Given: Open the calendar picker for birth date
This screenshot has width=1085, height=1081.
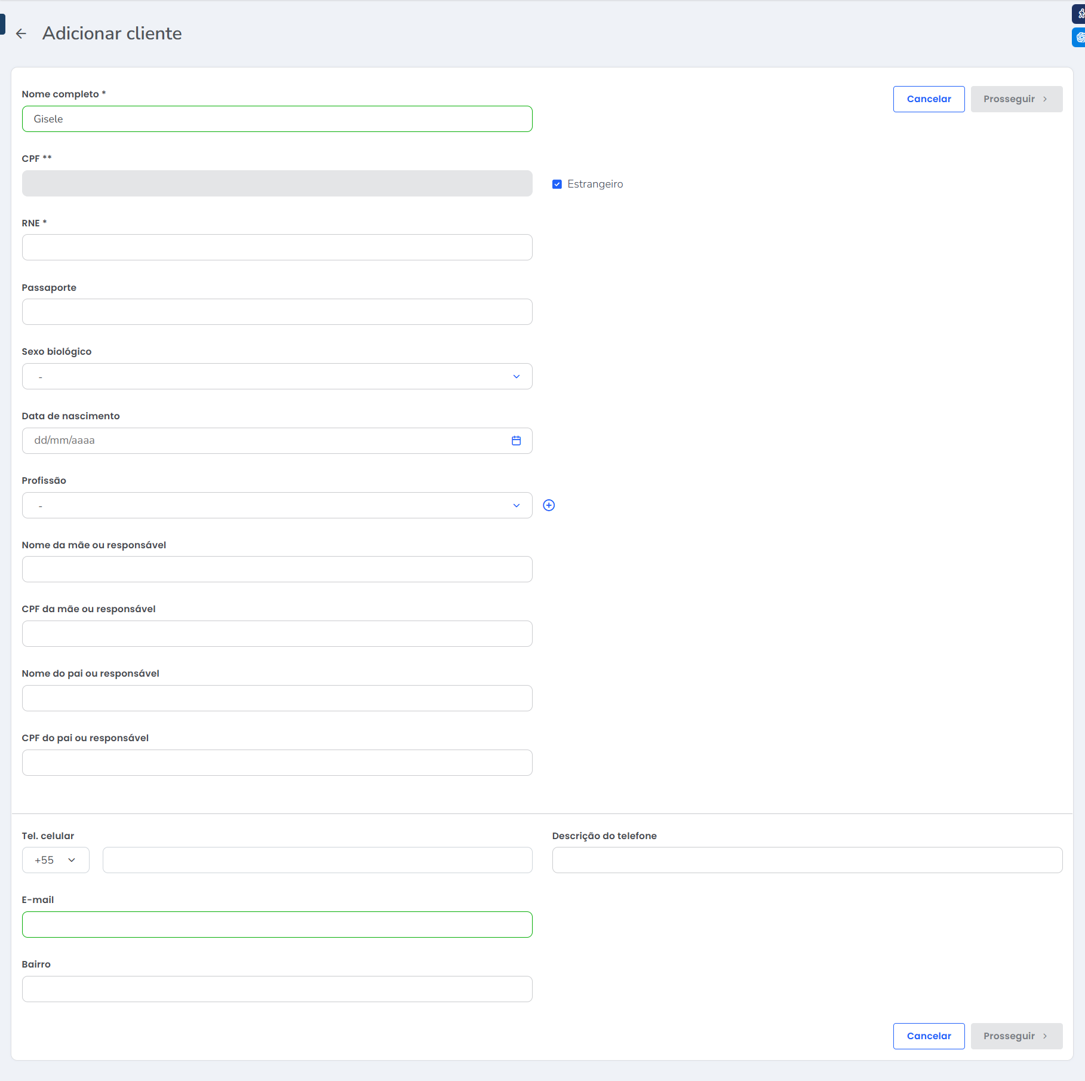Looking at the screenshot, I should [x=516, y=441].
